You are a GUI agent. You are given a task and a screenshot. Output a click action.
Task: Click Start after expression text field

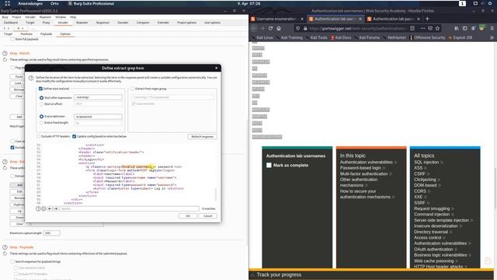coord(98,97)
